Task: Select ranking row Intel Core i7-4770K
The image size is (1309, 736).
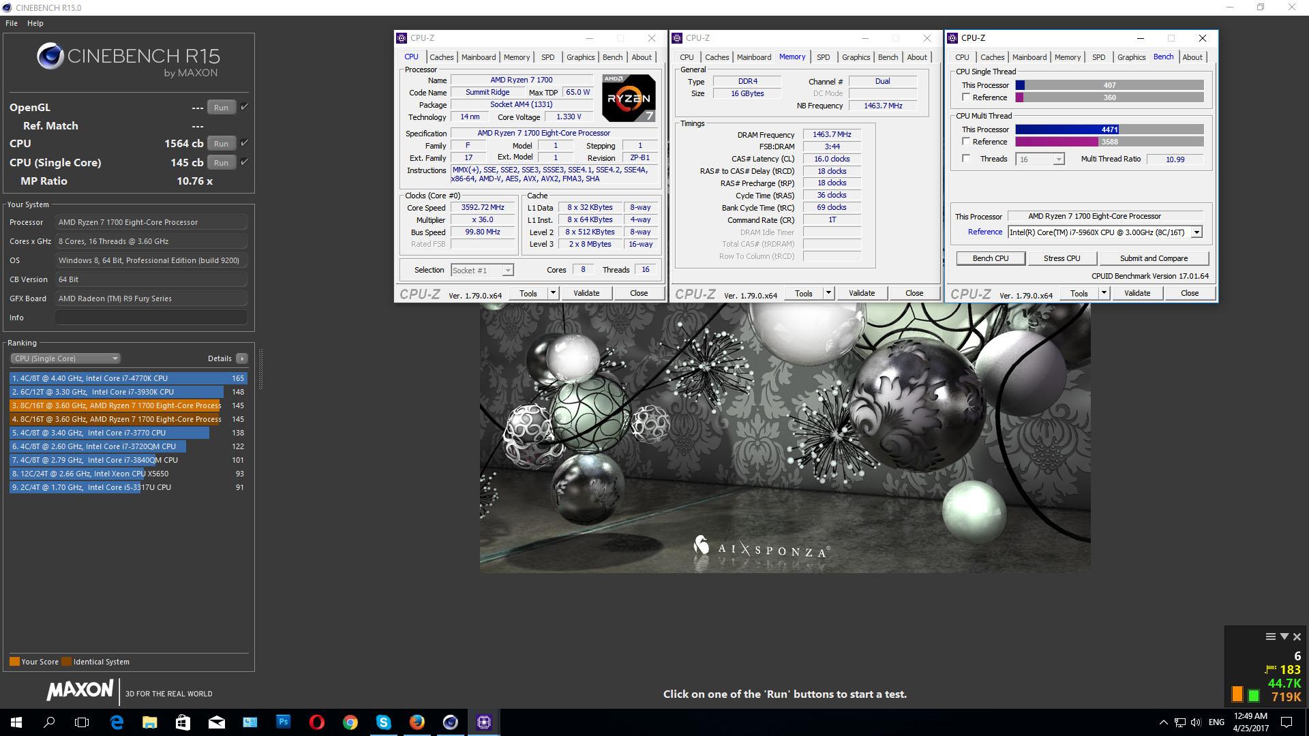Action: pos(128,378)
